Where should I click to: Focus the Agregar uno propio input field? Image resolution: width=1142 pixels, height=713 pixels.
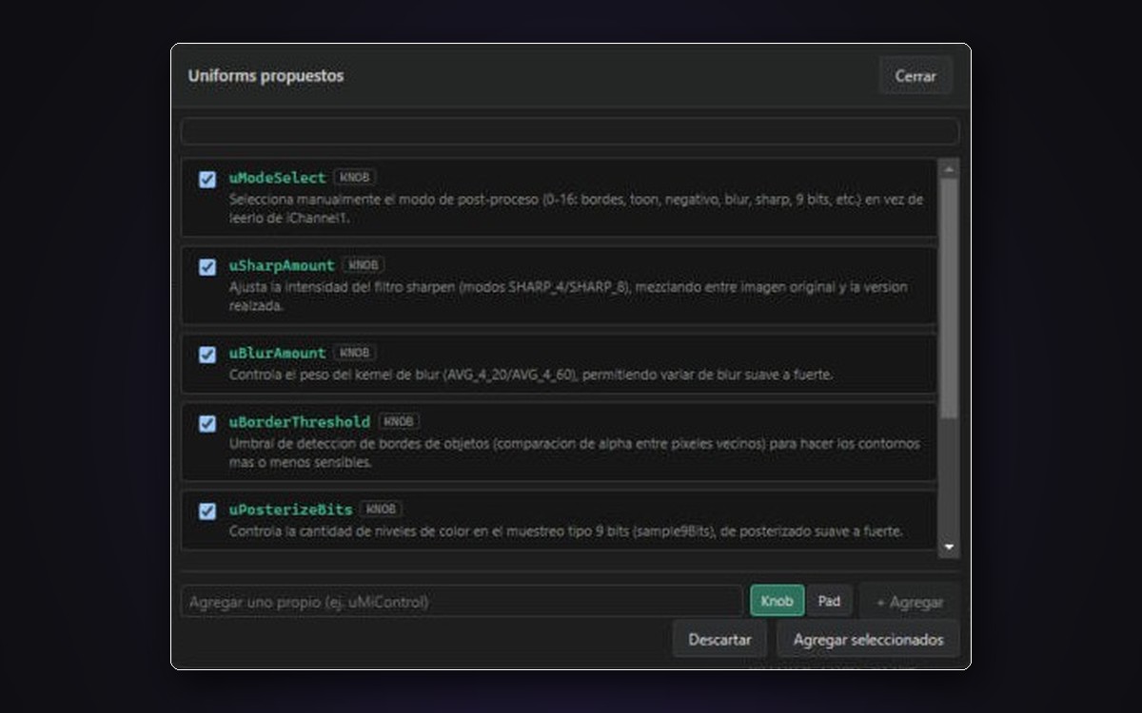tap(462, 602)
